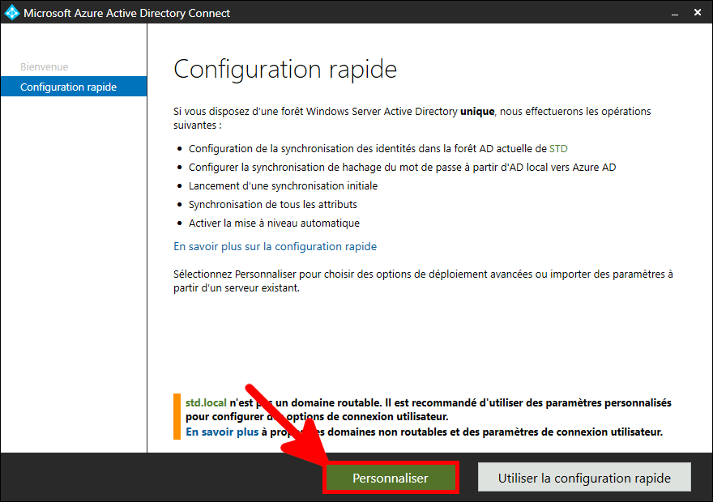This screenshot has width=713, height=502.
Task: Click the Configuration rapide page heading
Action: pyautogui.click(x=285, y=69)
